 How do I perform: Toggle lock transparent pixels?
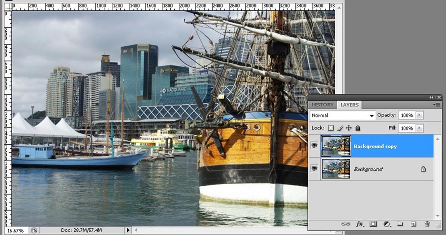(x=330, y=128)
